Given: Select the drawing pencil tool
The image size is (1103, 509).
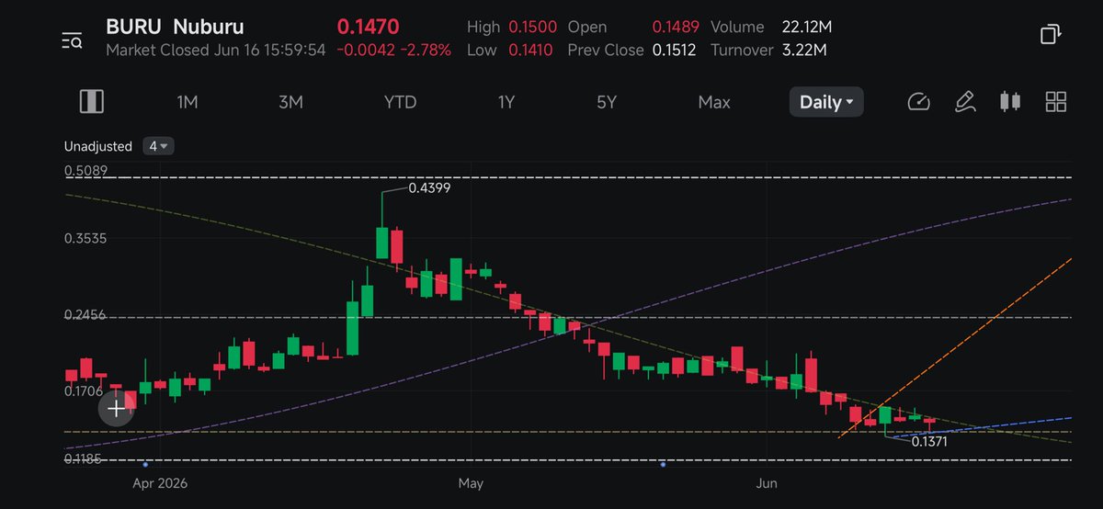Looking at the screenshot, I should point(964,102).
